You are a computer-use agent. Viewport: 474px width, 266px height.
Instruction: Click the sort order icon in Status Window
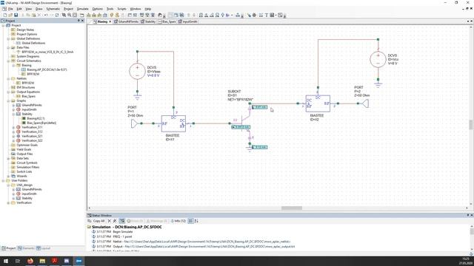pos(196,221)
